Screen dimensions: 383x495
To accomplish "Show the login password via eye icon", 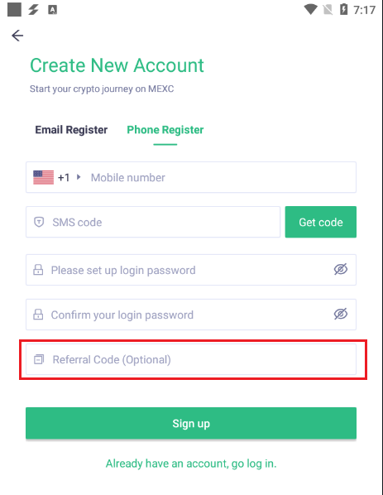I will 341,269.
